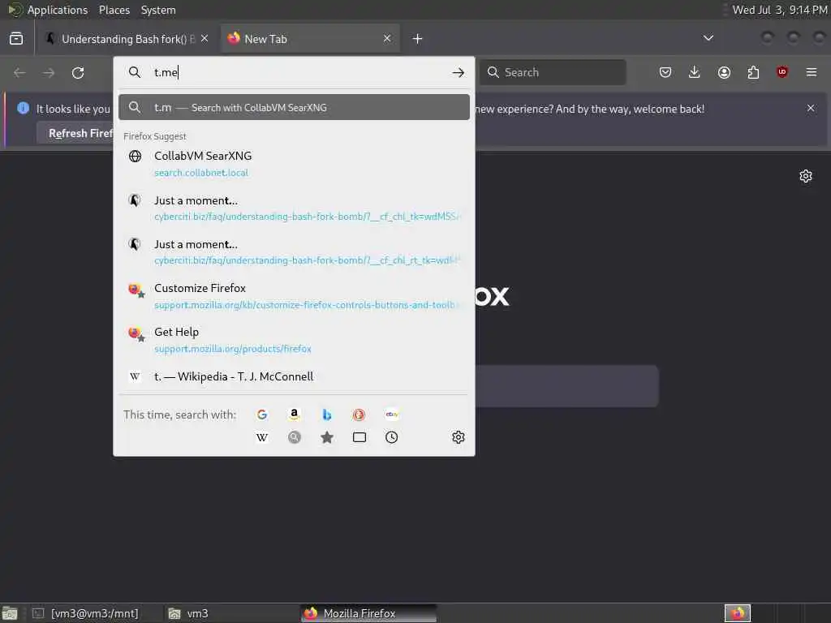The width and height of the screenshot is (831, 623).
Task: Close the Understanding Bash fork() tab
Action: 205,39
